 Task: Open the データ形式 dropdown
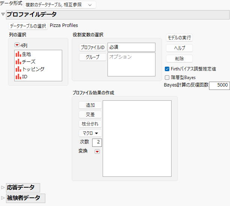pos(60,5)
